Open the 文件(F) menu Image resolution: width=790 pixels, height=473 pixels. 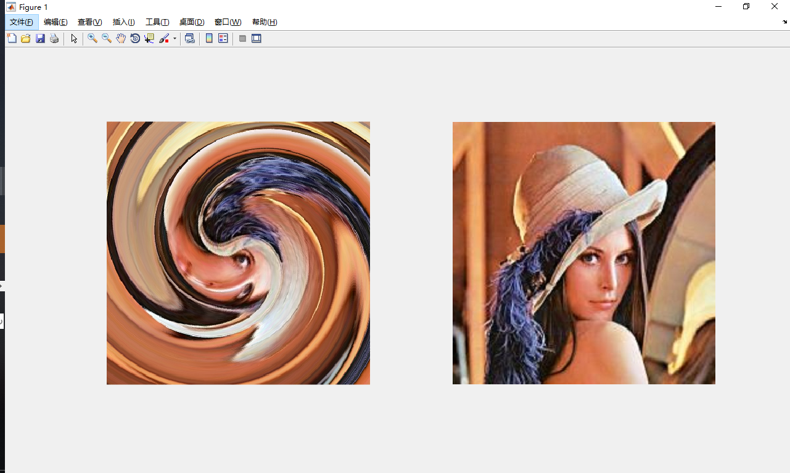(22, 22)
